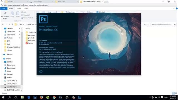Switch to the View ribbon tab
The image size is (178, 100).
26,9
